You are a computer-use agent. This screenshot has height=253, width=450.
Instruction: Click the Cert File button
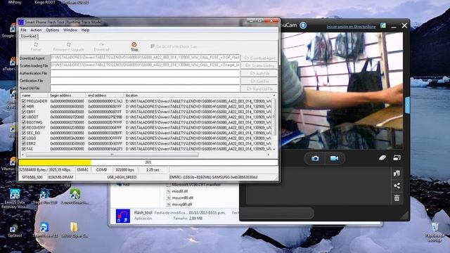pyautogui.click(x=259, y=82)
